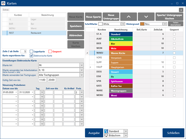Click the Standard layout icon beside Ausgabe

106,131
